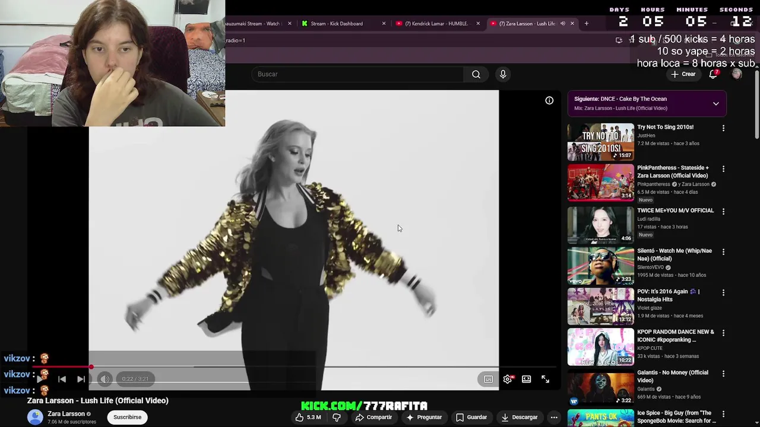760x427 pixels.
Task: Click the Compartir share button
Action: click(373, 417)
